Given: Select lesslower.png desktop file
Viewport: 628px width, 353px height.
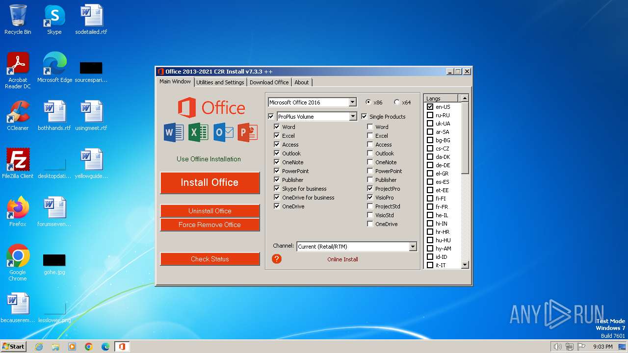Looking at the screenshot, I should coord(54,312).
